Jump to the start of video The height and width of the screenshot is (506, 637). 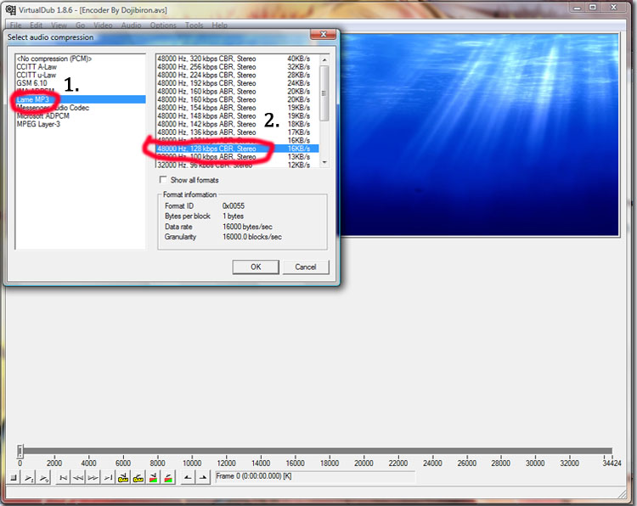(63, 478)
